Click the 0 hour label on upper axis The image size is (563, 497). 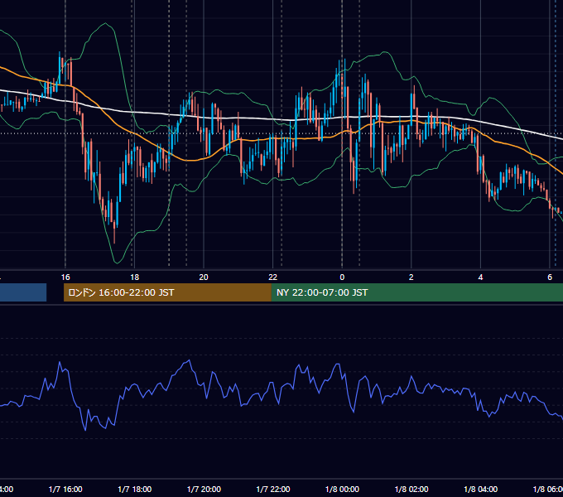342,277
